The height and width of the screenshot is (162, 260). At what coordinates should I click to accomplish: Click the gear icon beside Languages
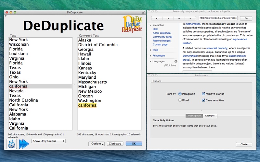pos(176,61)
